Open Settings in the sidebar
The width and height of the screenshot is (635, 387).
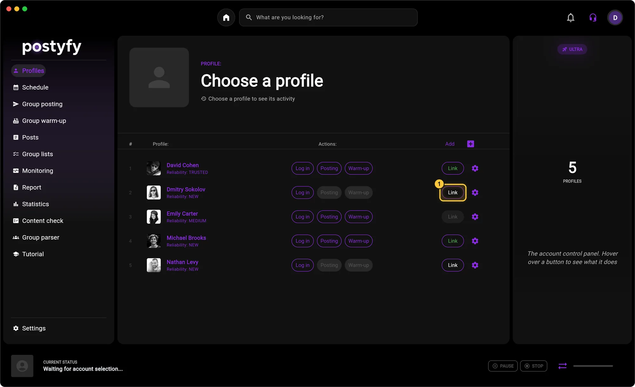click(x=29, y=328)
